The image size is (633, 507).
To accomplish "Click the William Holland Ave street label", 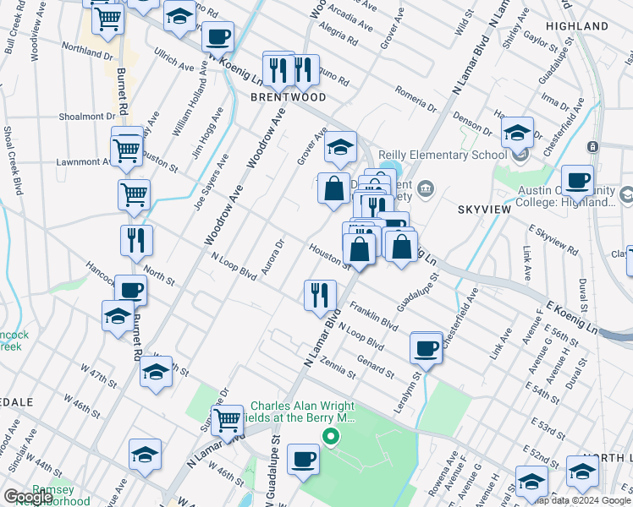I will coord(190,99).
